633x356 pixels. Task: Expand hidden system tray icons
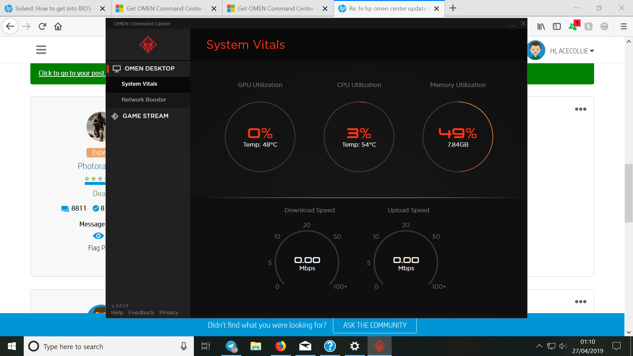[539, 346]
